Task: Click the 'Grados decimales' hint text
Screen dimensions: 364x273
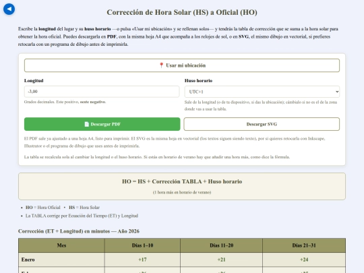Action: 65,102
